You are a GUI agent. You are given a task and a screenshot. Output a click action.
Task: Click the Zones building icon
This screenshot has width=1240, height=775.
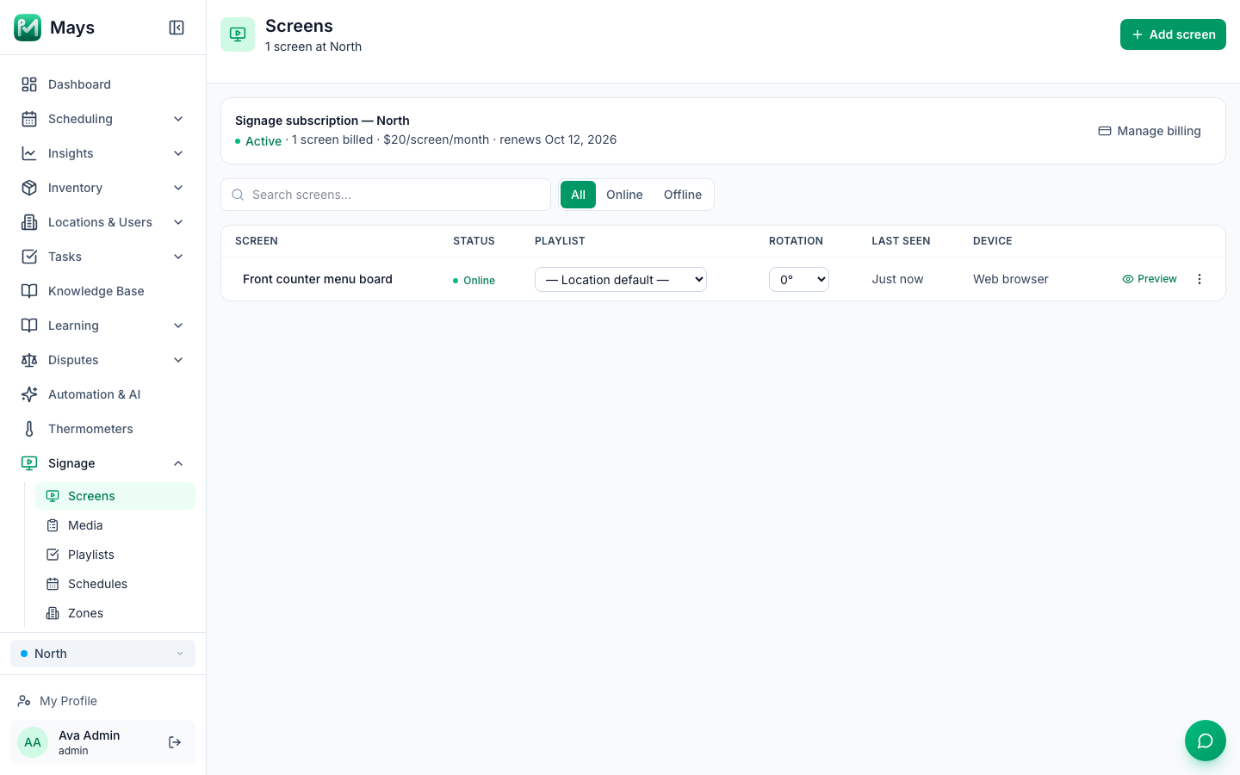point(53,613)
